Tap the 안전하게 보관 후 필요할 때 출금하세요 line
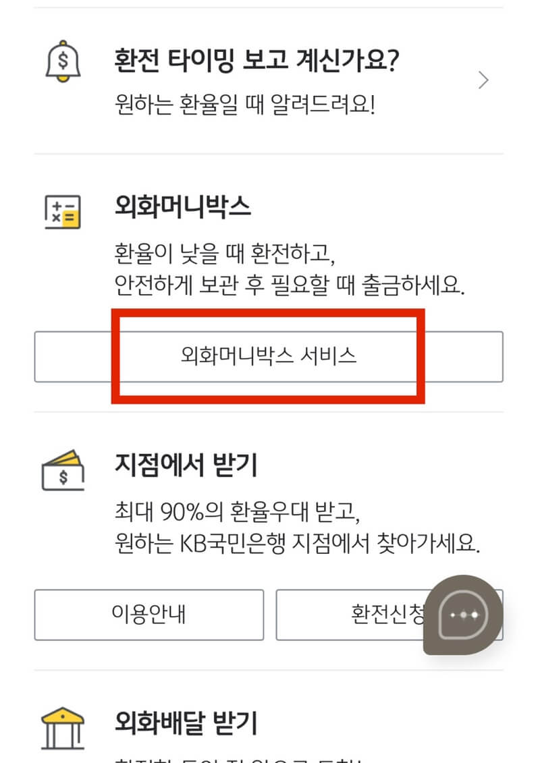 pos(290,285)
